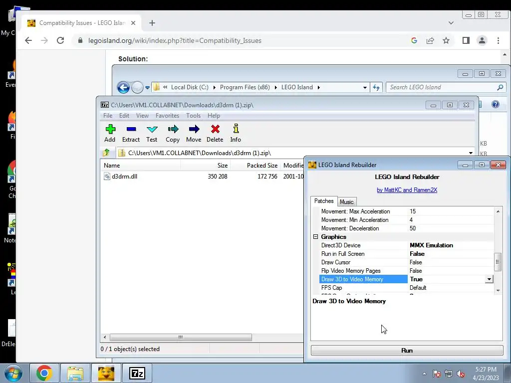Open the 7-Zip Favorites menu
511x383 pixels.
click(x=168, y=116)
